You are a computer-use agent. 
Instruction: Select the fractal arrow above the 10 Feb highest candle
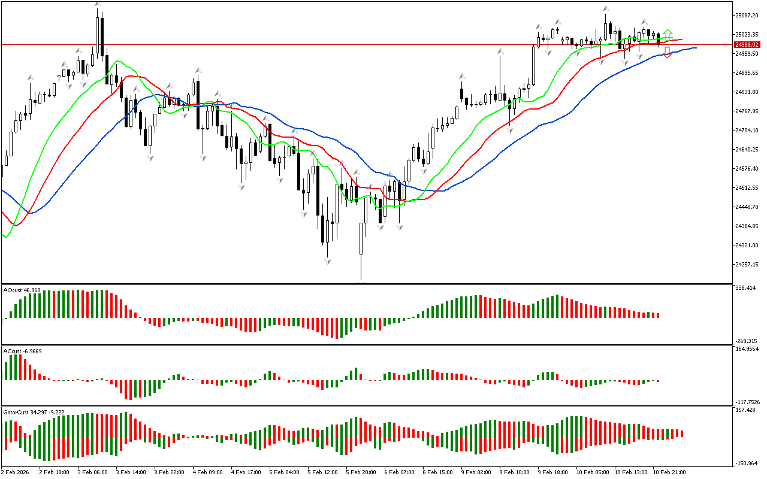(x=606, y=9)
